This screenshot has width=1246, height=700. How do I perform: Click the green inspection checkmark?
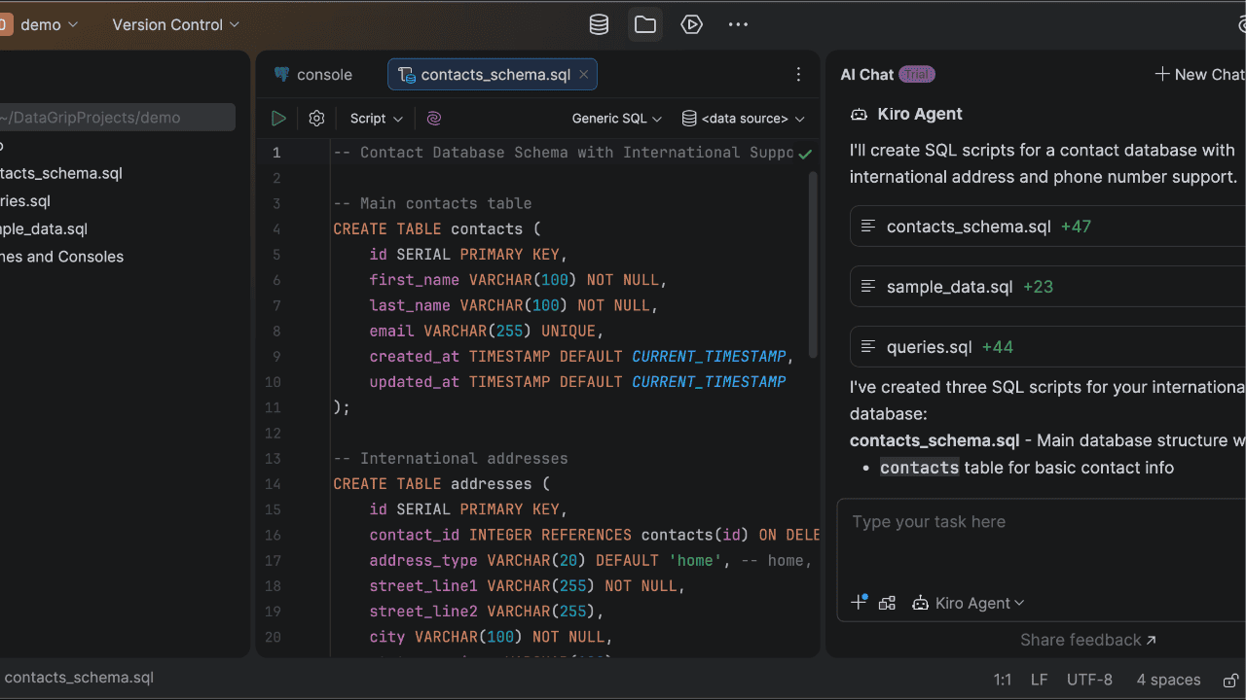pyautogui.click(x=805, y=154)
